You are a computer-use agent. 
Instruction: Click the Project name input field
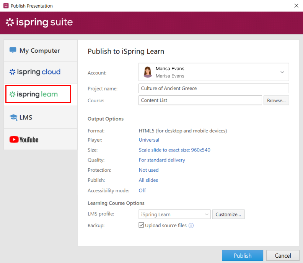214,88
